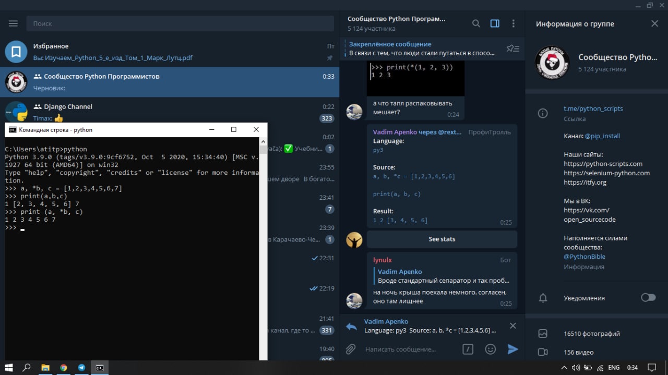Open the @pip_install channel link
The image size is (668, 375).
pos(602,136)
